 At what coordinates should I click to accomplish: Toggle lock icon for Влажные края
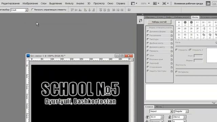172,59
